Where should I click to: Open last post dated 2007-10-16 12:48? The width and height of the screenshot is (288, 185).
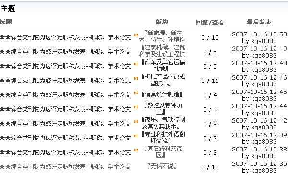[x=259, y=63]
